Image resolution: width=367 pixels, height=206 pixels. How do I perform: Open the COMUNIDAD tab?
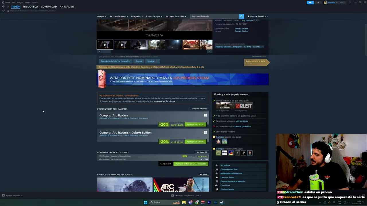tap(49, 7)
